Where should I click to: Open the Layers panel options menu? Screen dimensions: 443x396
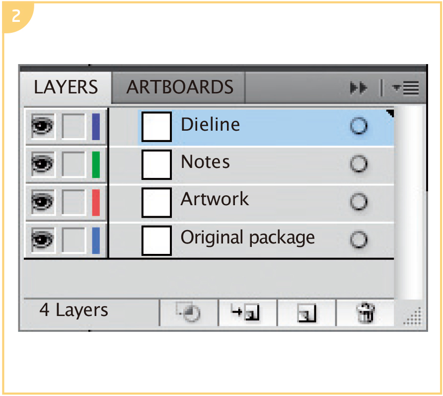point(405,88)
